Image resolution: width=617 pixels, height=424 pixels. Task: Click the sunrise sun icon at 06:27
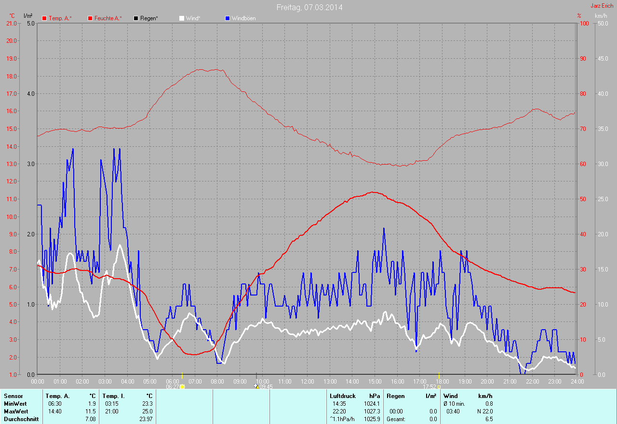(x=182, y=386)
